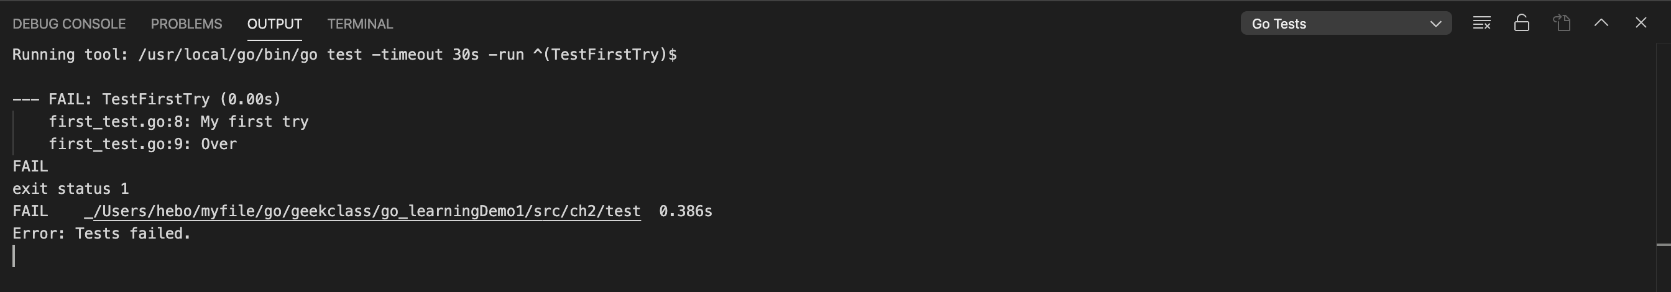Select the OUTPUT tab
Screen dimensions: 1671x292
click(x=274, y=24)
